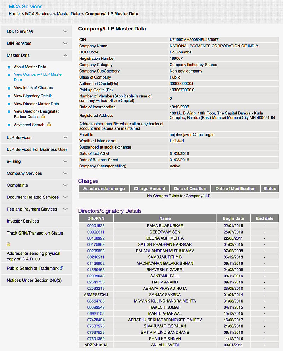Open View Director Master Data
This screenshot has height=351, width=283.
[x=36, y=104]
